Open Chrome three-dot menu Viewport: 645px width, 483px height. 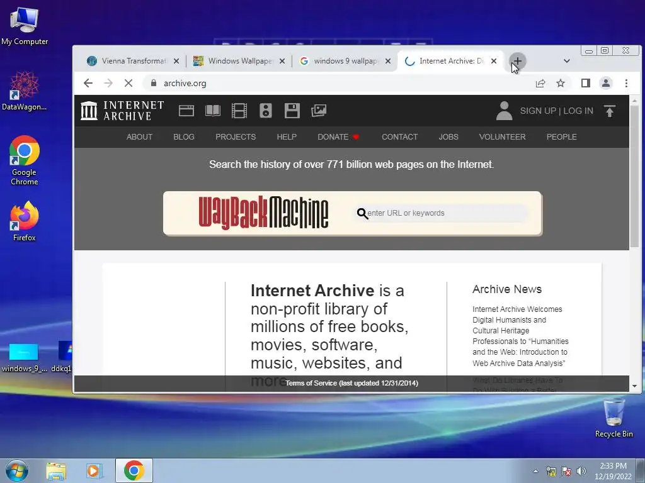(626, 84)
